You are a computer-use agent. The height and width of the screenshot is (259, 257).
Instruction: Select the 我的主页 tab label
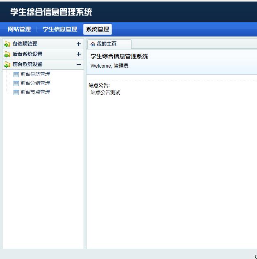pos(107,44)
